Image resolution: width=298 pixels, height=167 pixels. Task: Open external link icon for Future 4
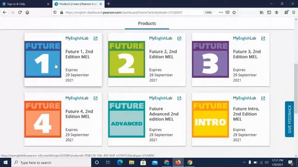coord(95,98)
